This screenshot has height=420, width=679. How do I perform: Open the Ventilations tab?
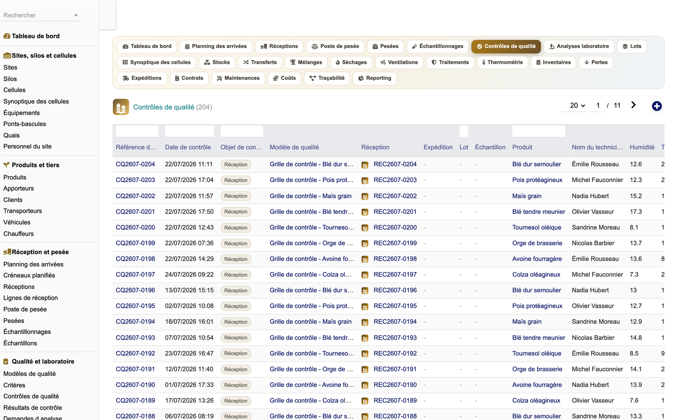399,62
